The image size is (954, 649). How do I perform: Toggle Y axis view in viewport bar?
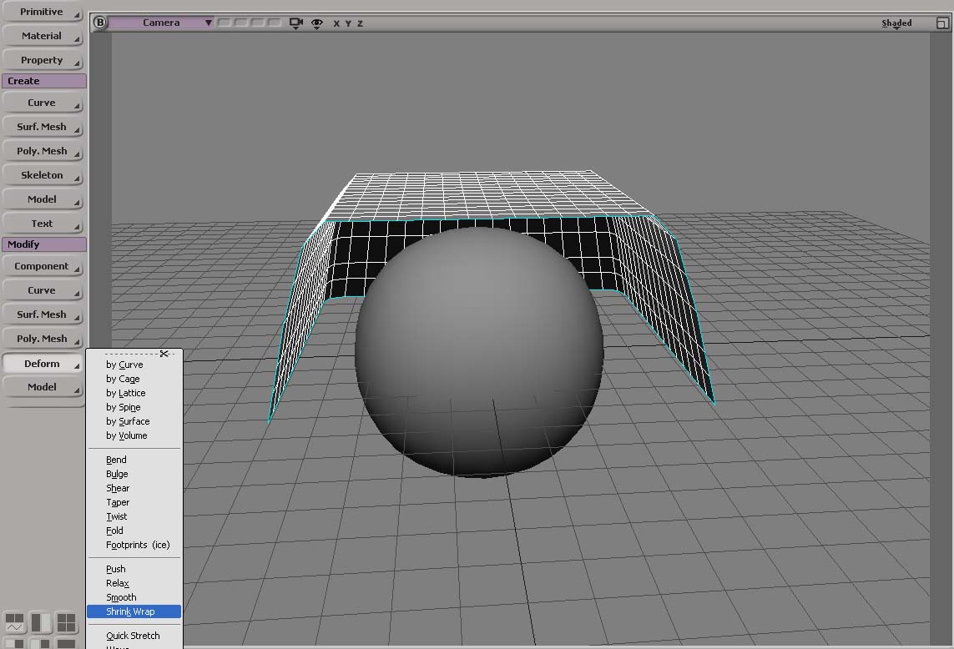coord(348,23)
